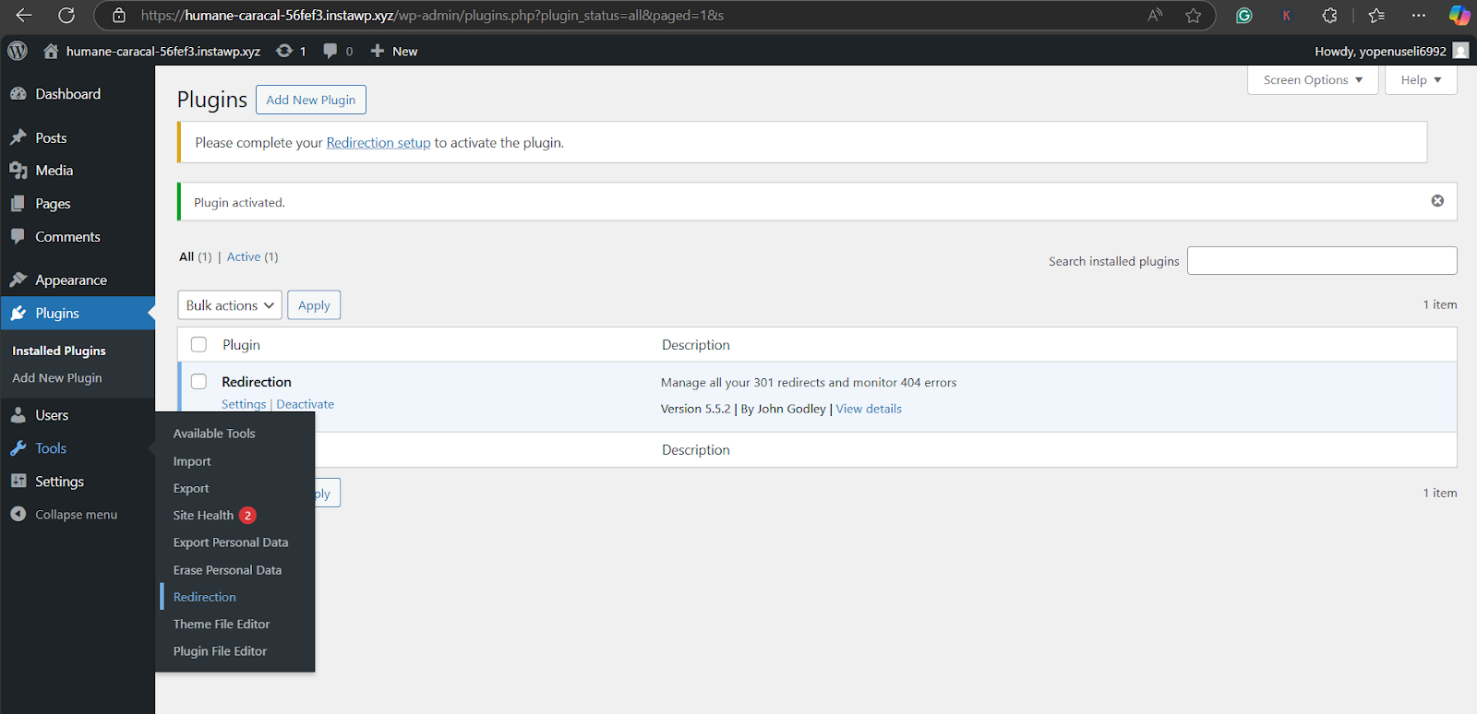Image resolution: width=1477 pixels, height=714 pixels.
Task: Click the browser back arrow
Action: click(x=24, y=16)
